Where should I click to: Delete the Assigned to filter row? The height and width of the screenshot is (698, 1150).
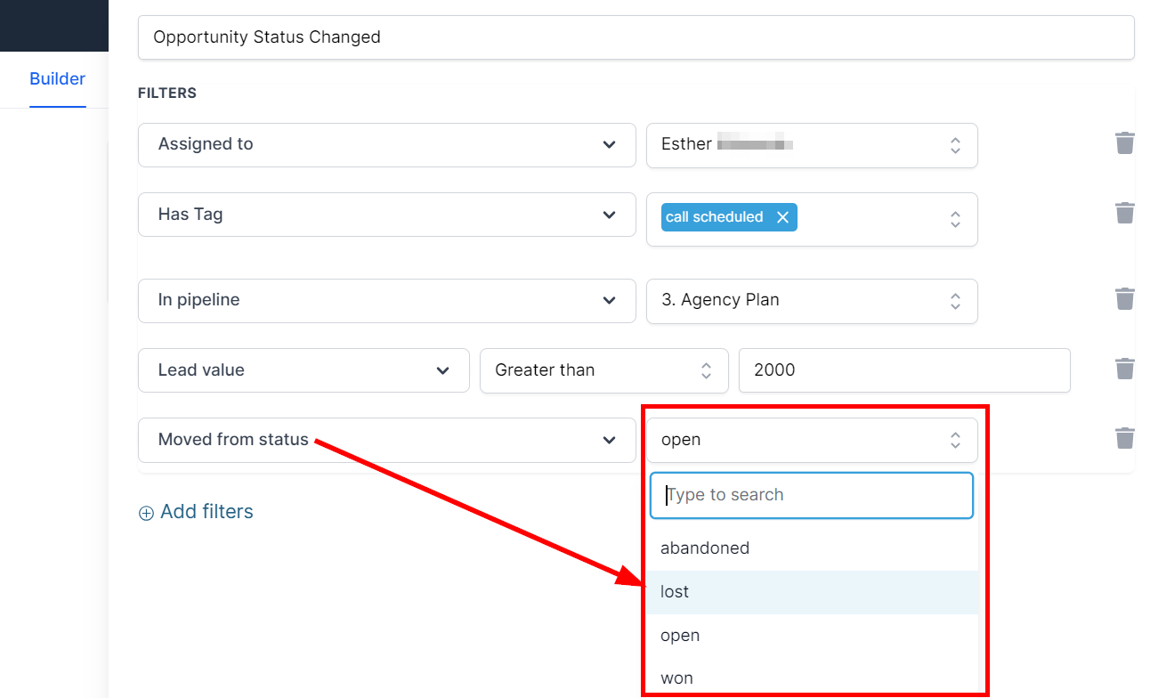point(1125,143)
